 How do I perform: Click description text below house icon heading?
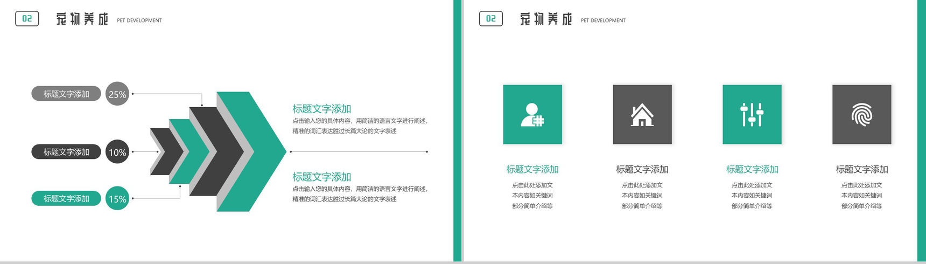(x=642, y=196)
